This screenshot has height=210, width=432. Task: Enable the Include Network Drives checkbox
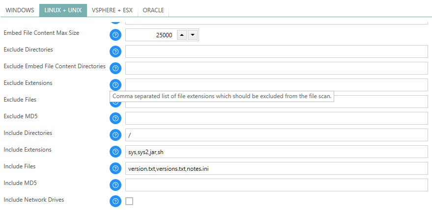(129, 201)
